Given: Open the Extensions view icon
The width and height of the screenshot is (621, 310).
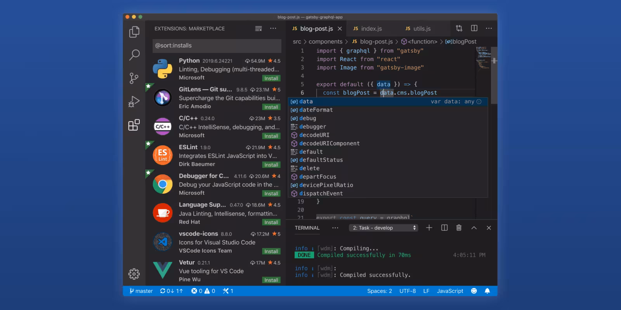Looking at the screenshot, I should [x=134, y=125].
